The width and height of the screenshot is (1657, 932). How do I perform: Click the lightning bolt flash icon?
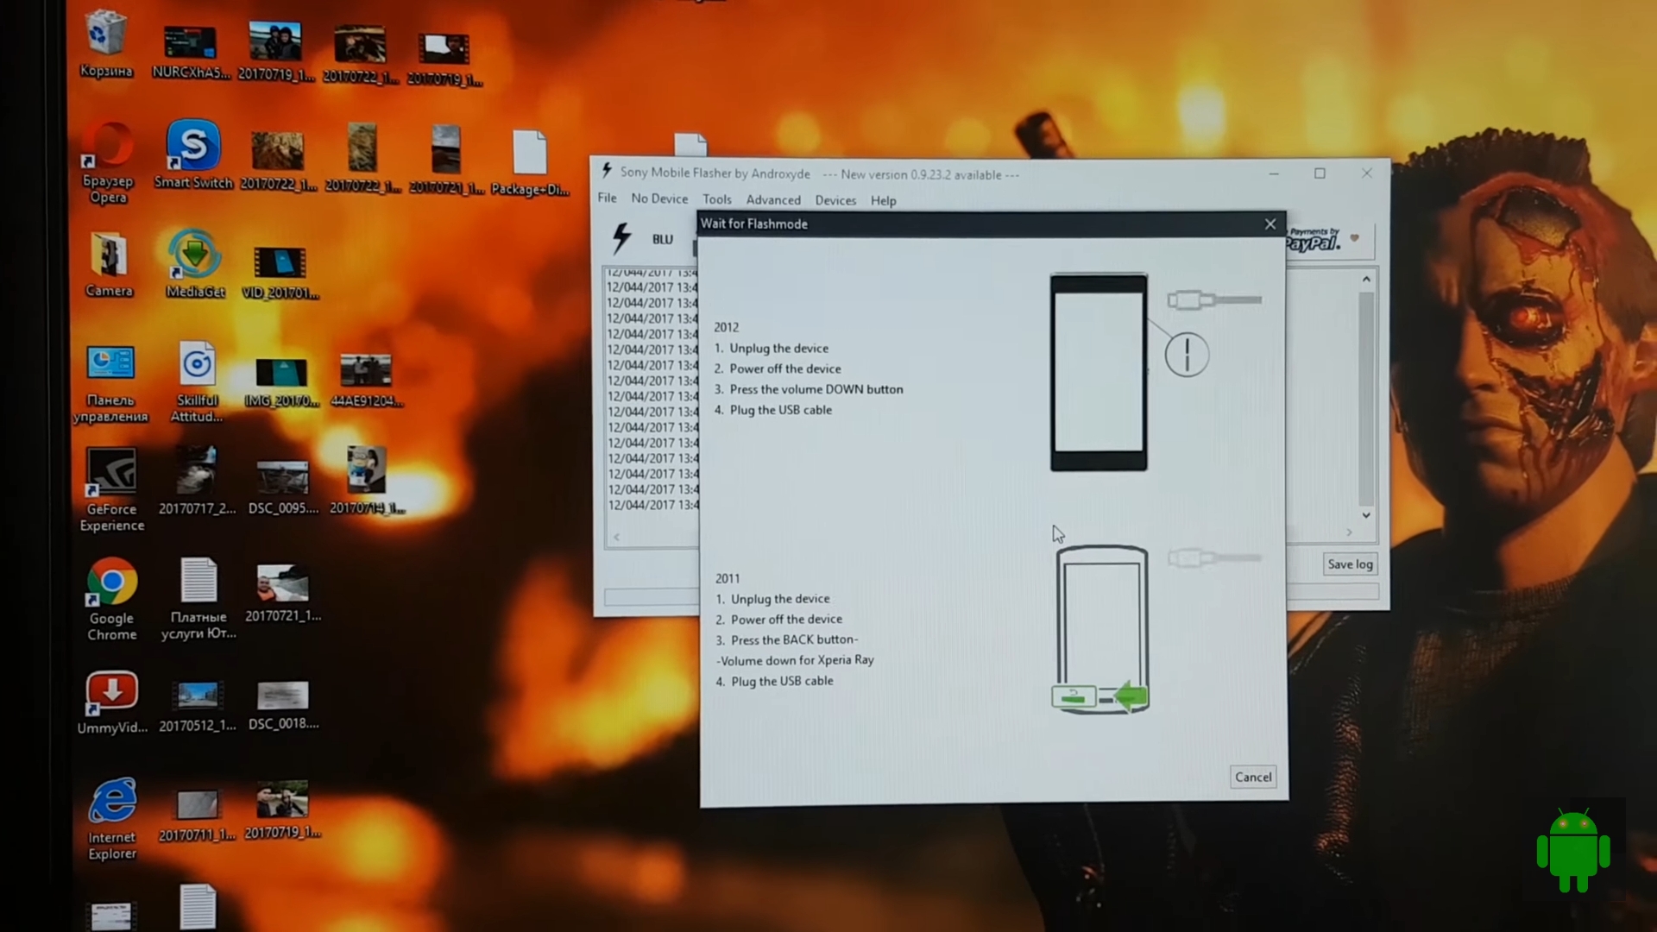[621, 238]
